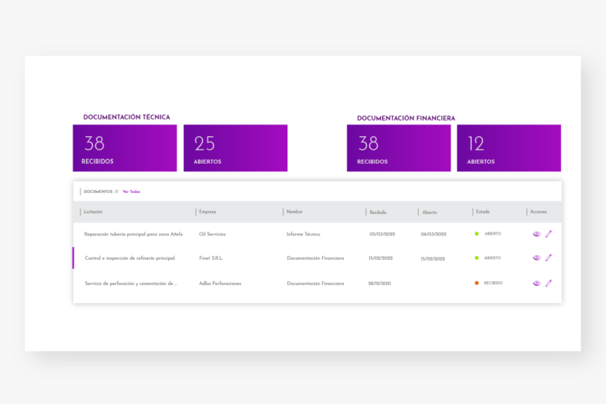Sort by Nombre column header
The height and width of the screenshot is (404, 606).
(294, 212)
